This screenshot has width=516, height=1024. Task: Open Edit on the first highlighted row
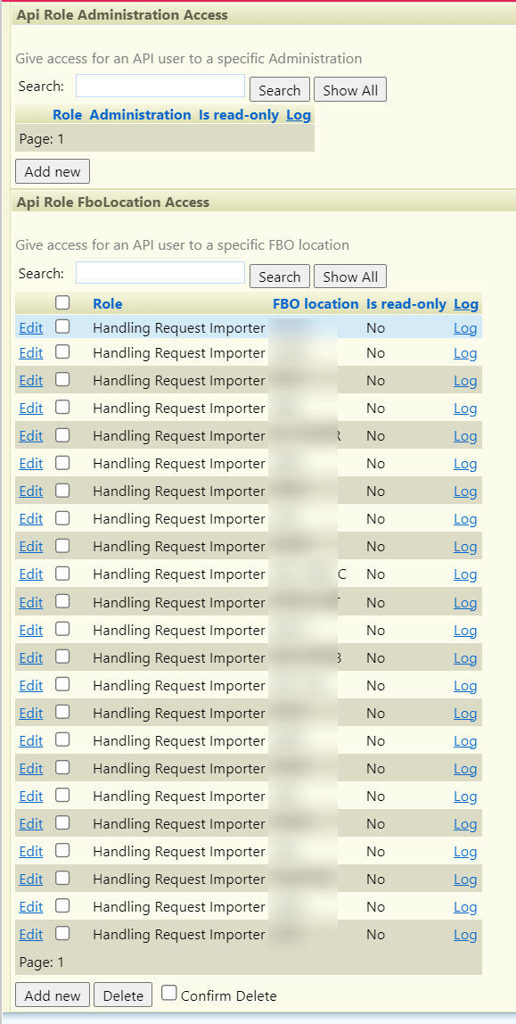pyautogui.click(x=30, y=328)
